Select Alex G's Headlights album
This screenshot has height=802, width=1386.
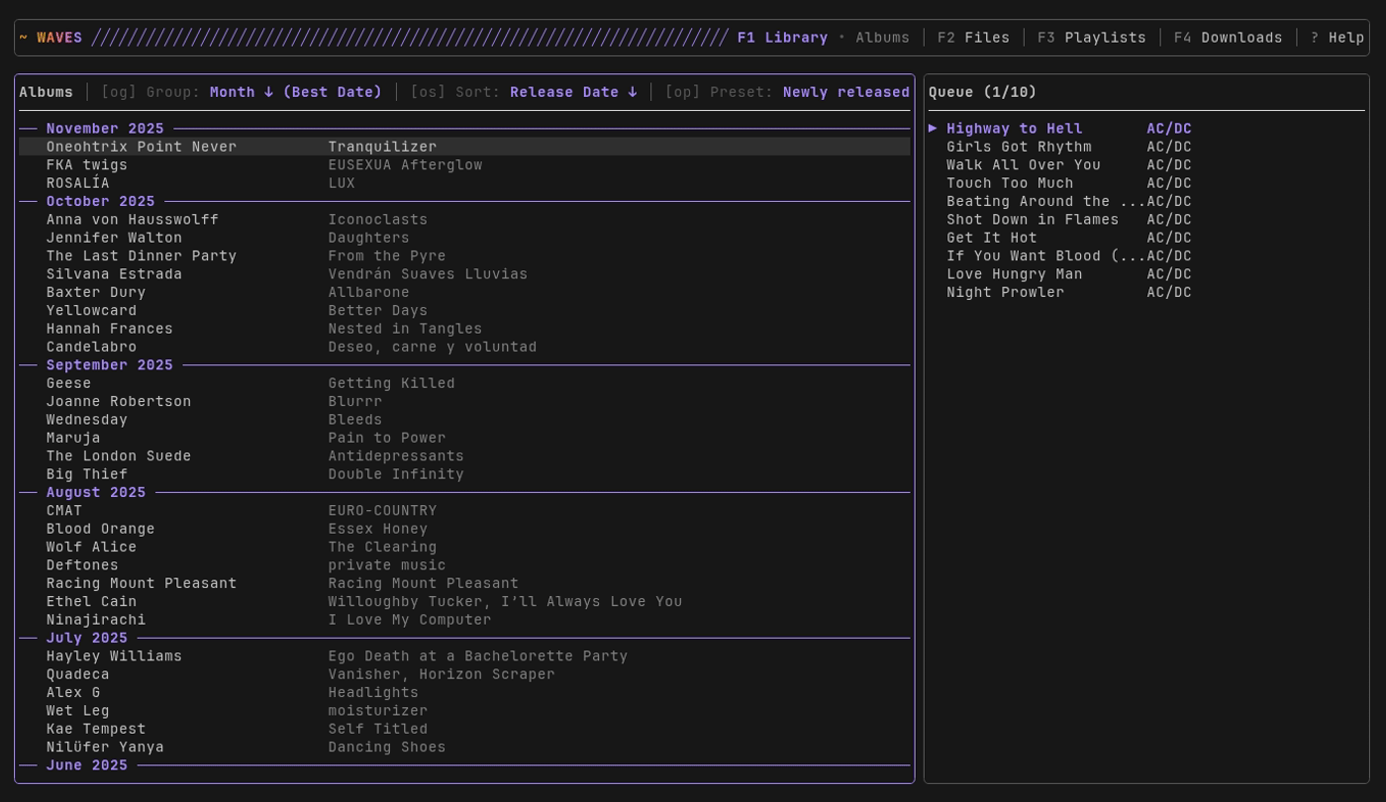pos(464,693)
